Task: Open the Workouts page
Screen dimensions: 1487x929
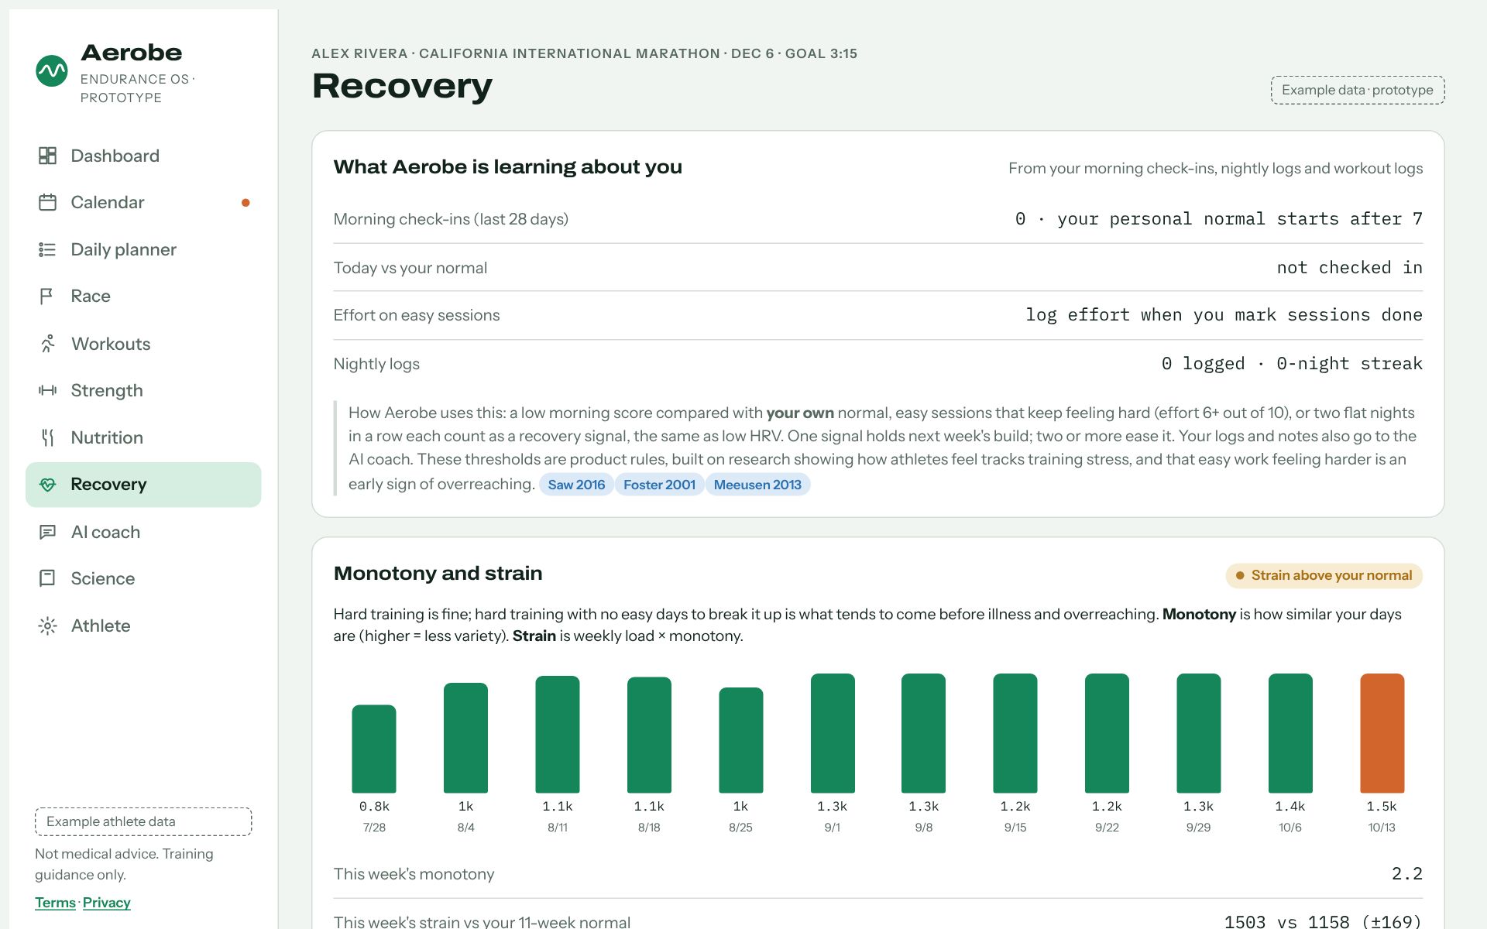Action: click(x=143, y=343)
